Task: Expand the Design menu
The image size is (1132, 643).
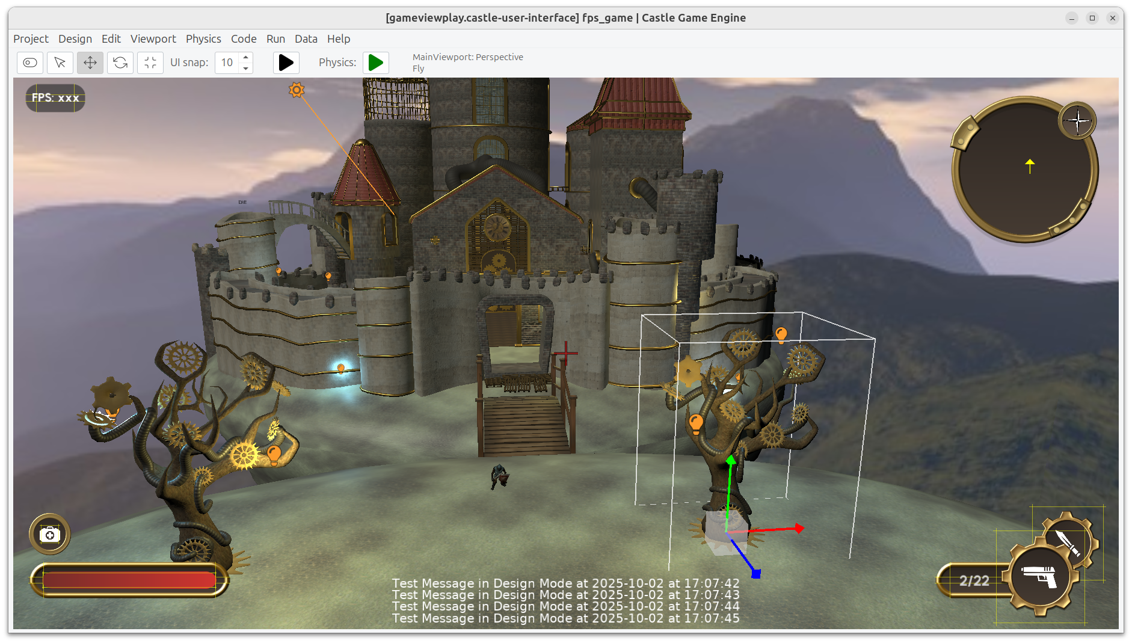Action: point(75,38)
